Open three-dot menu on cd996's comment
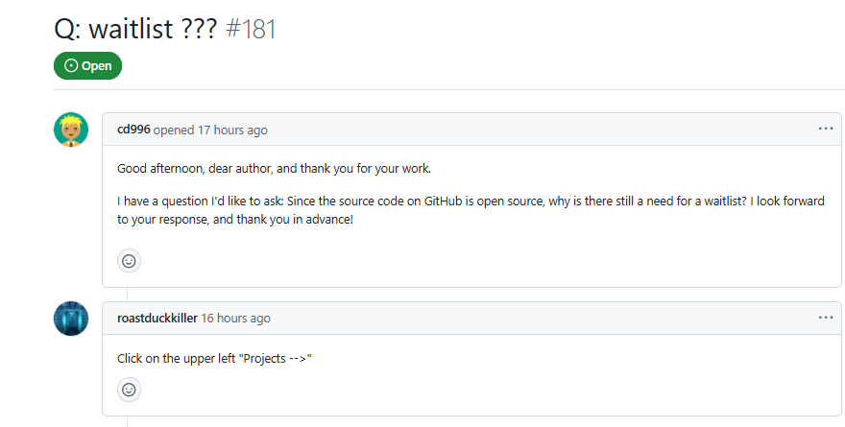 (826, 129)
